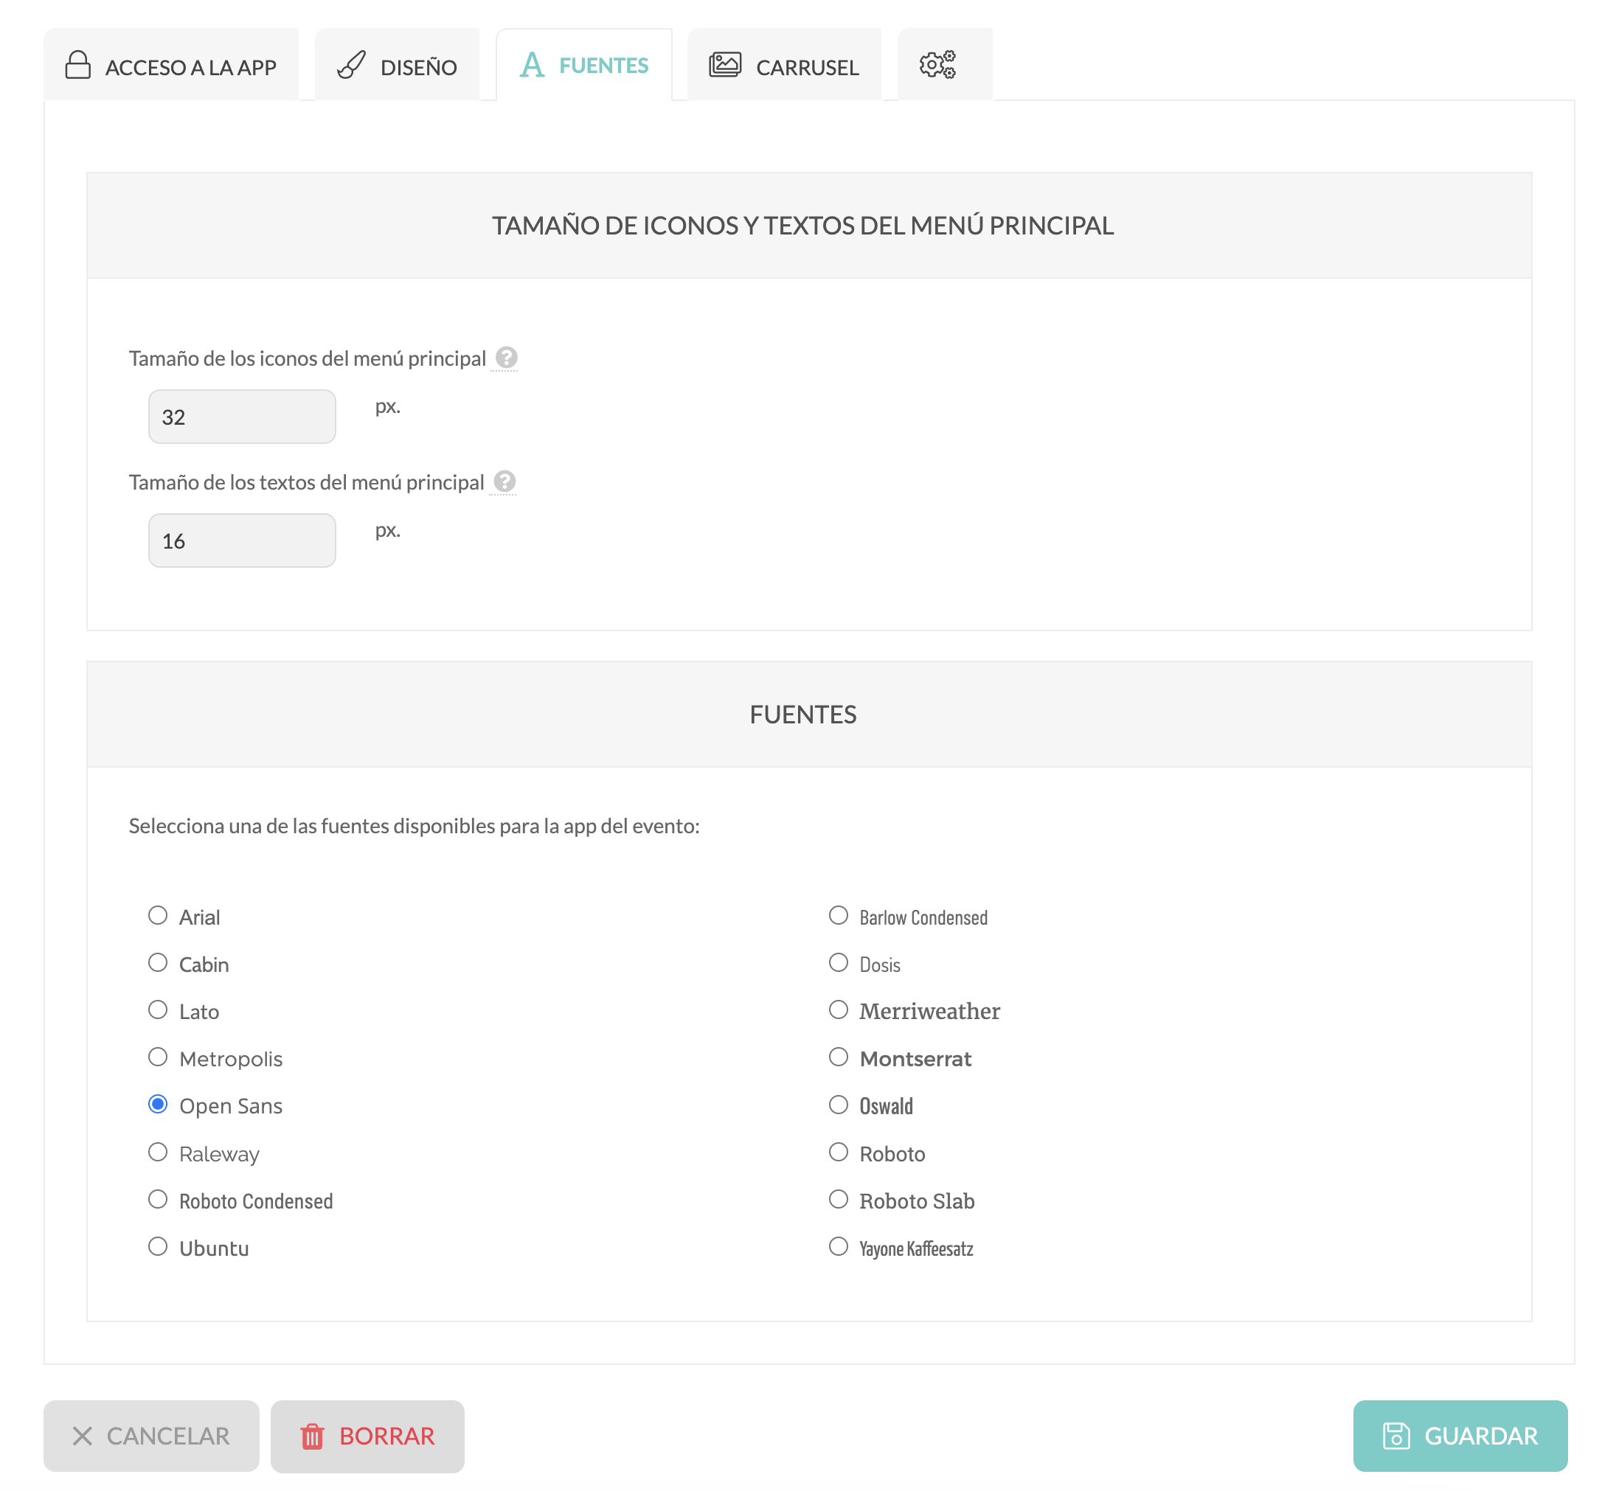Click the lock icon on Acceso tab
This screenshot has height=1491, width=1602.
78,64
